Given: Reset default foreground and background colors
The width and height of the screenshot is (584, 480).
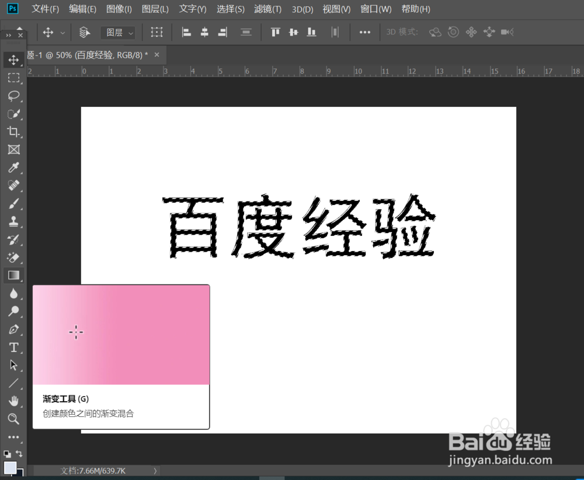Looking at the screenshot, I should (7, 454).
